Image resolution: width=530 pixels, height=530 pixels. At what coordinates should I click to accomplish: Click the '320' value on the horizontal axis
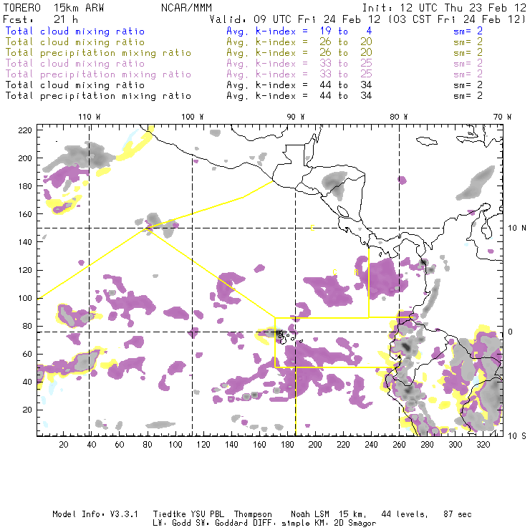483,445
